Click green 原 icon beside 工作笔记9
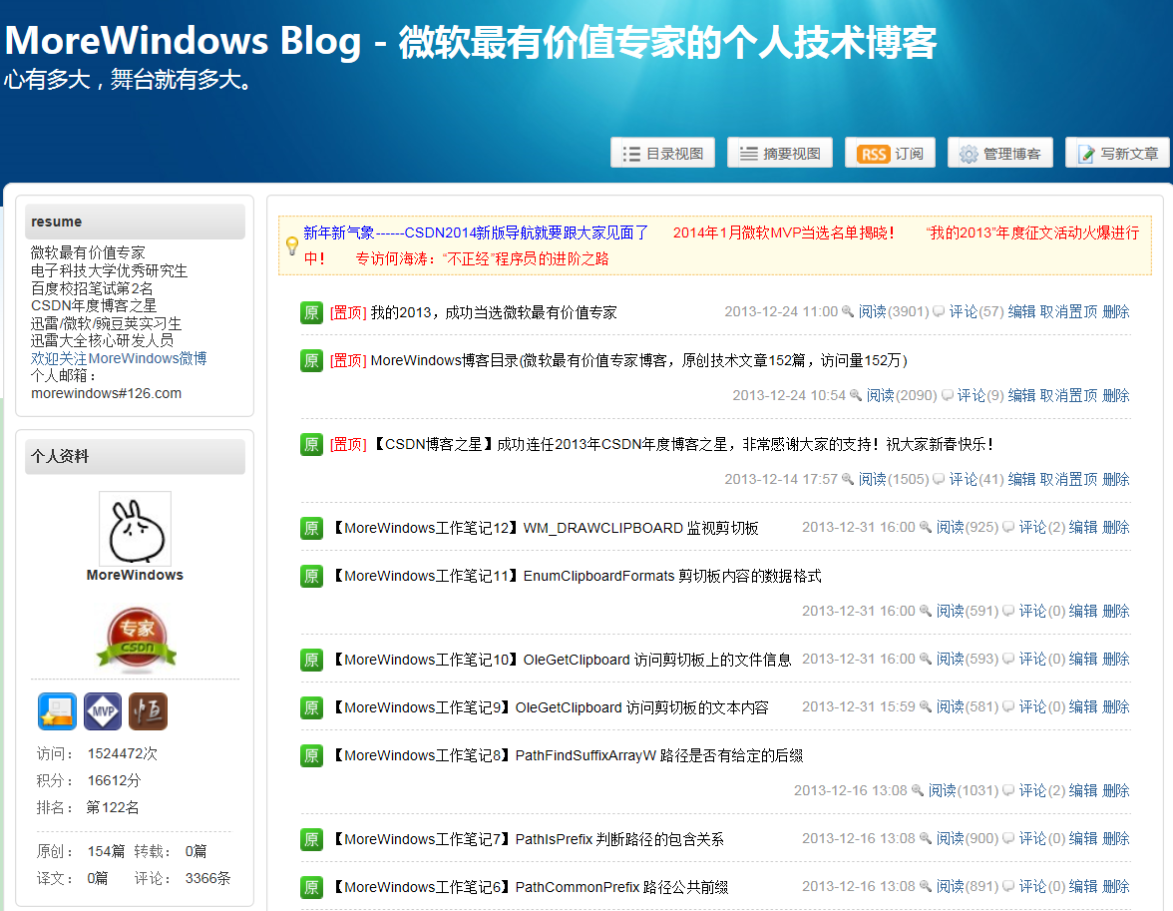This screenshot has height=911, width=1173. [x=311, y=707]
